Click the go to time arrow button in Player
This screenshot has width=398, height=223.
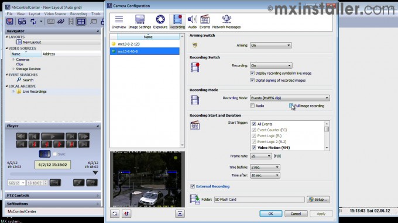pos(55,183)
